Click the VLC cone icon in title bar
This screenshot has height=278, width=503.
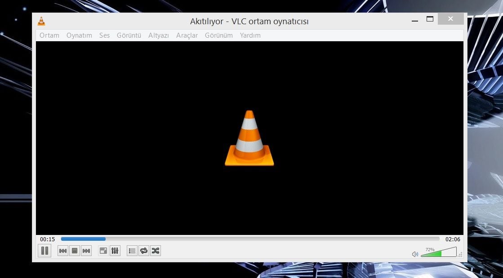[x=41, y=21]
